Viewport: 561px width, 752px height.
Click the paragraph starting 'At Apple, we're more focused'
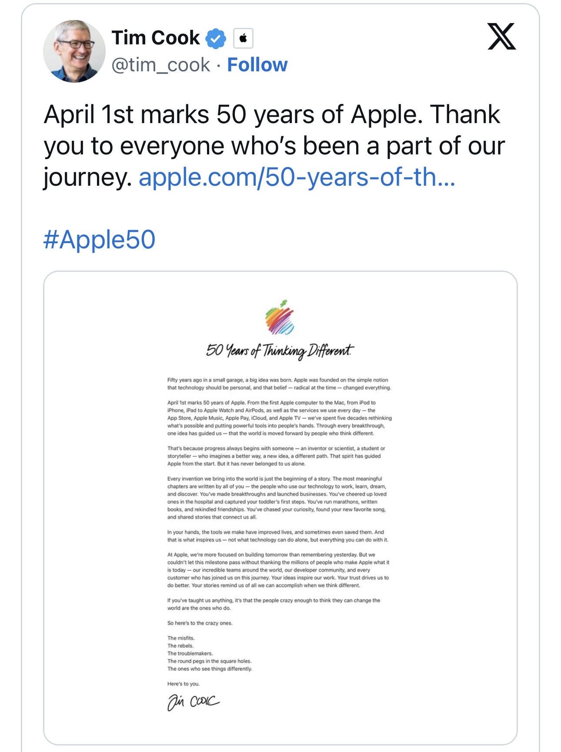coord(278,570)
